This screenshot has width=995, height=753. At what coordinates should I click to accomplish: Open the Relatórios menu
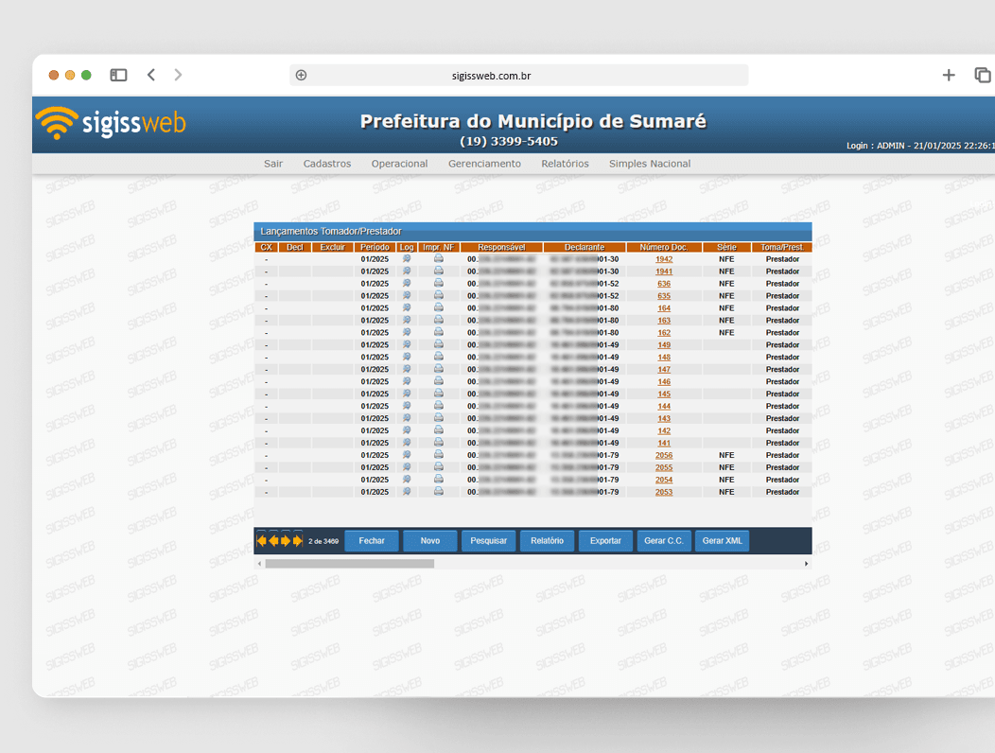(x=565, y=164)
